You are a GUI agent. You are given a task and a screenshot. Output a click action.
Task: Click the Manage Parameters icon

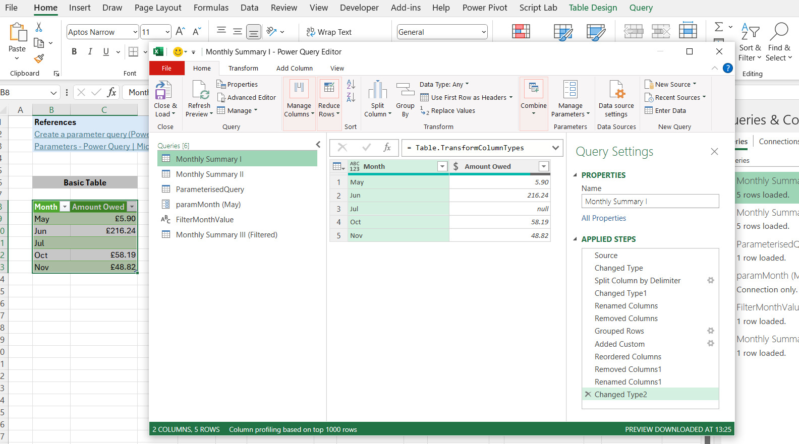pos(570,90)
